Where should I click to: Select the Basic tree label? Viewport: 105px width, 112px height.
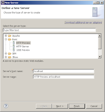(x=15, y=39)
